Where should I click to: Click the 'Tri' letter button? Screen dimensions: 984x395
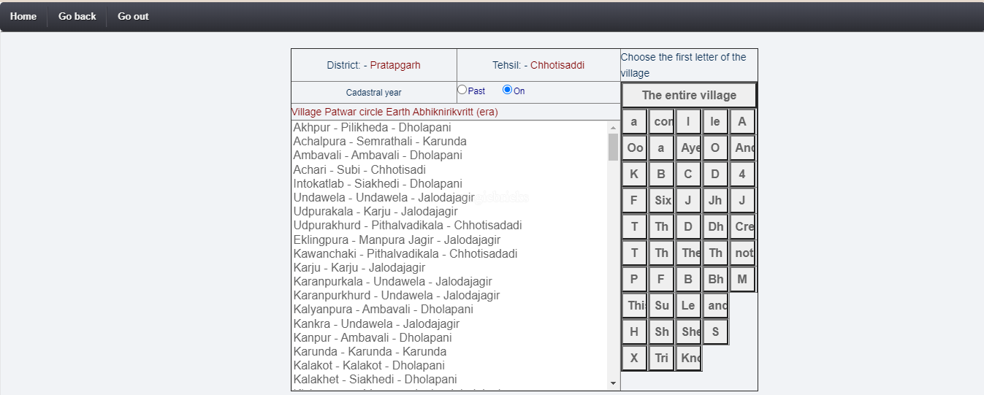coord(662,358)
